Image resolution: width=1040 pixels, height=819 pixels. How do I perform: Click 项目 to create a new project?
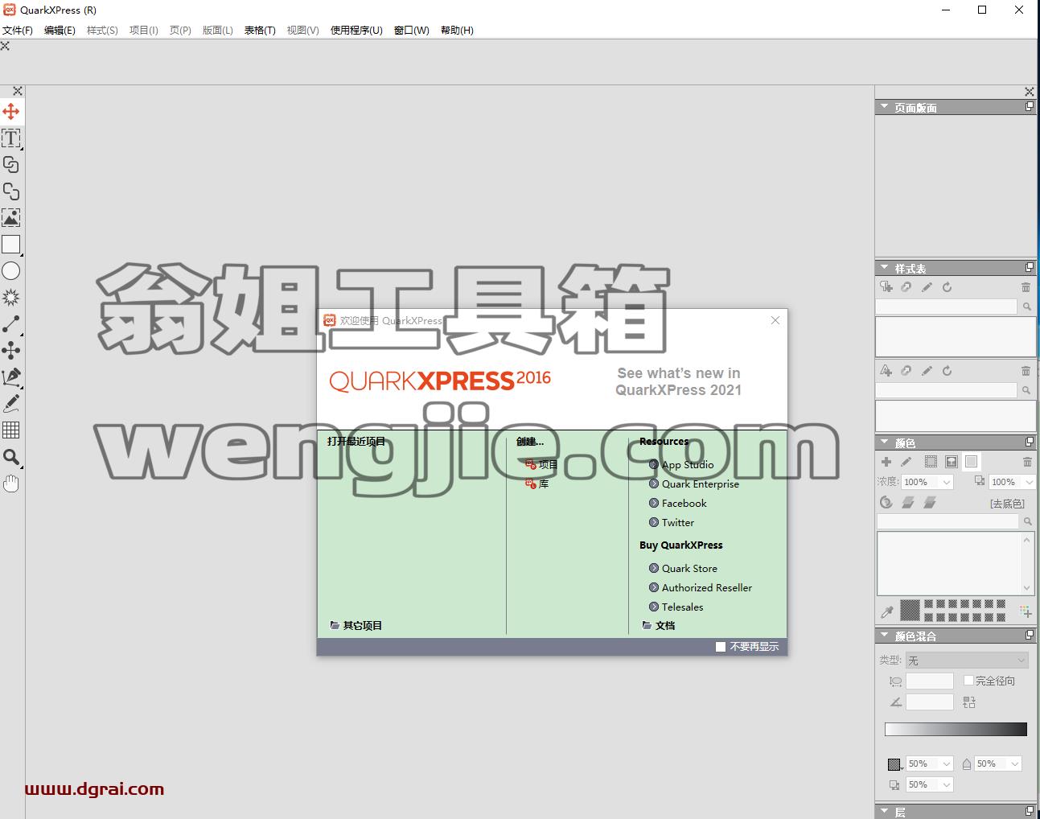pyautogui.click(x=541, y=464)
